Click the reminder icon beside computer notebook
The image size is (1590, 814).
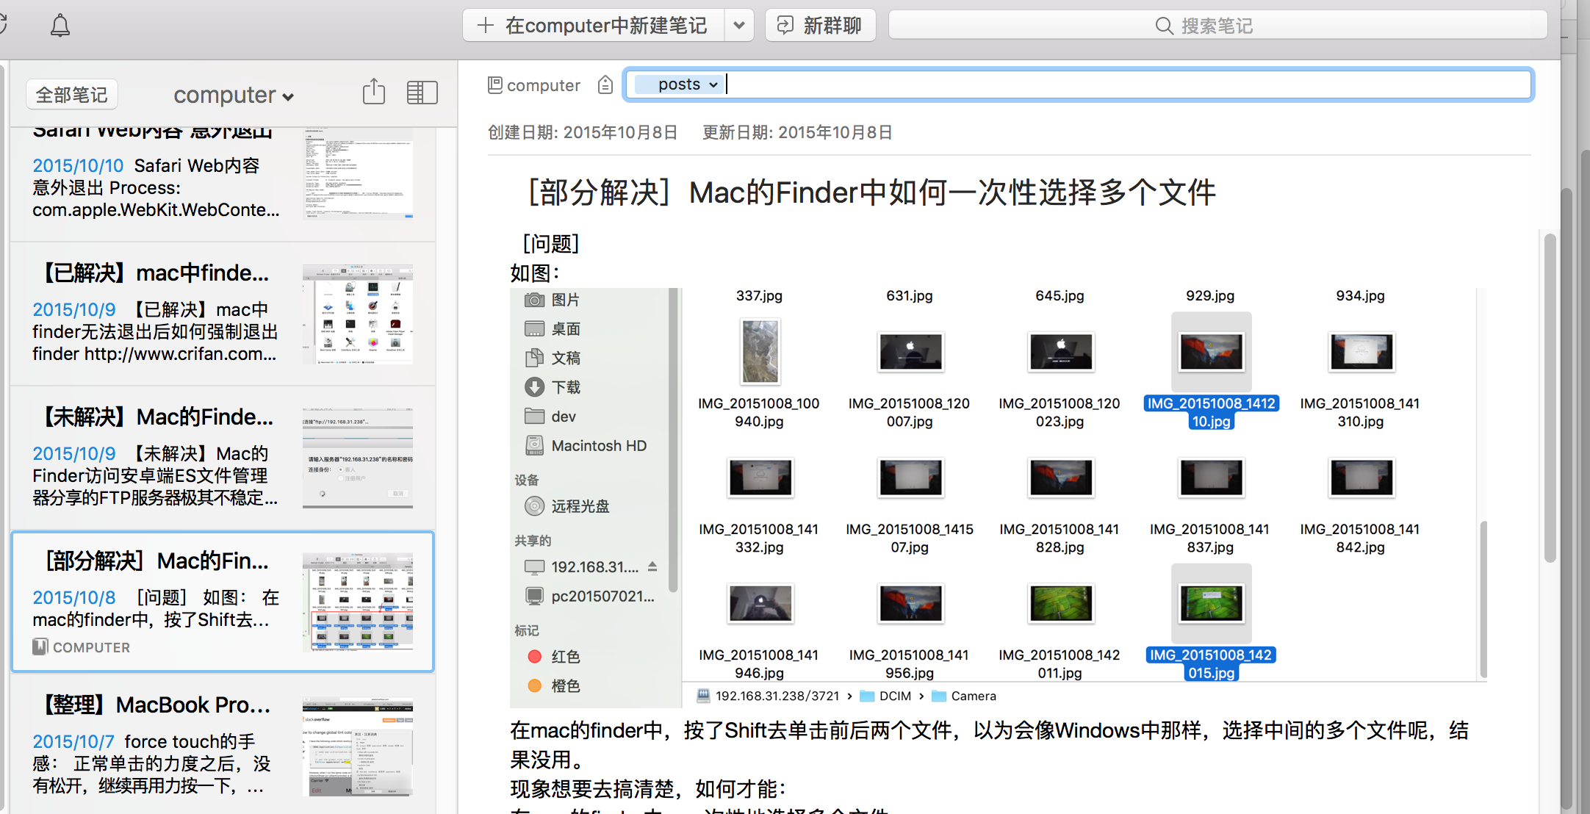point(605,85)
